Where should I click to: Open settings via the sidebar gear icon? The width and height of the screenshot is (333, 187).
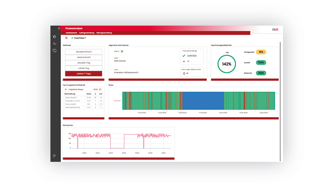click(x=55, y=37)
